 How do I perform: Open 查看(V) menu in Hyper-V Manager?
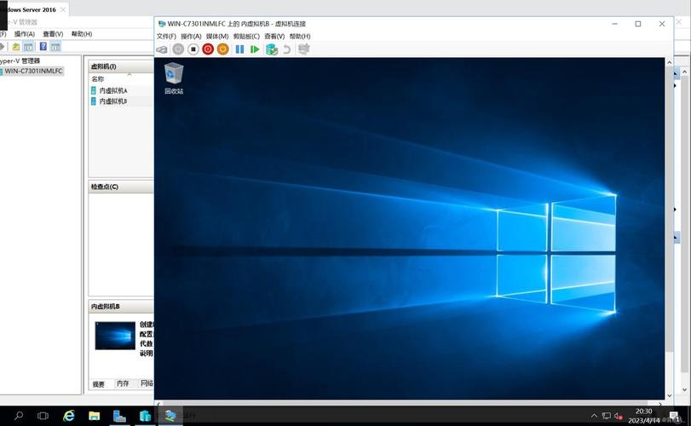click(53, 34)
